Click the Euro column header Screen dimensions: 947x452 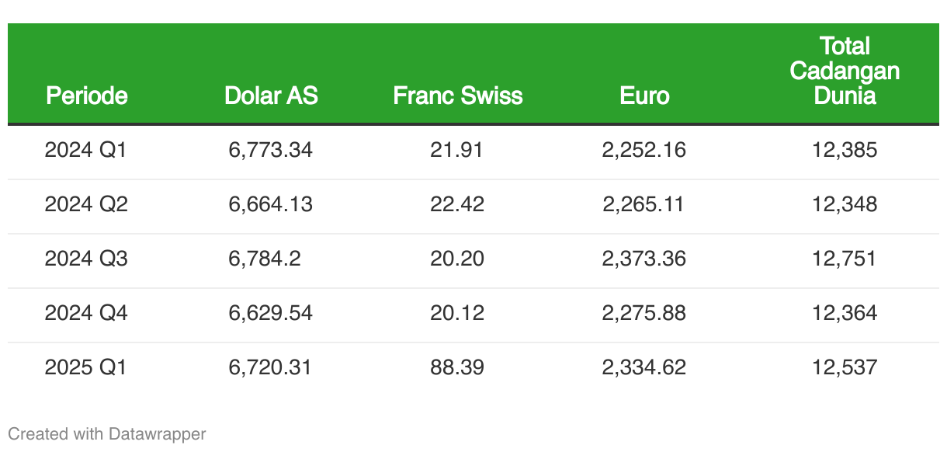click(643, 96)
